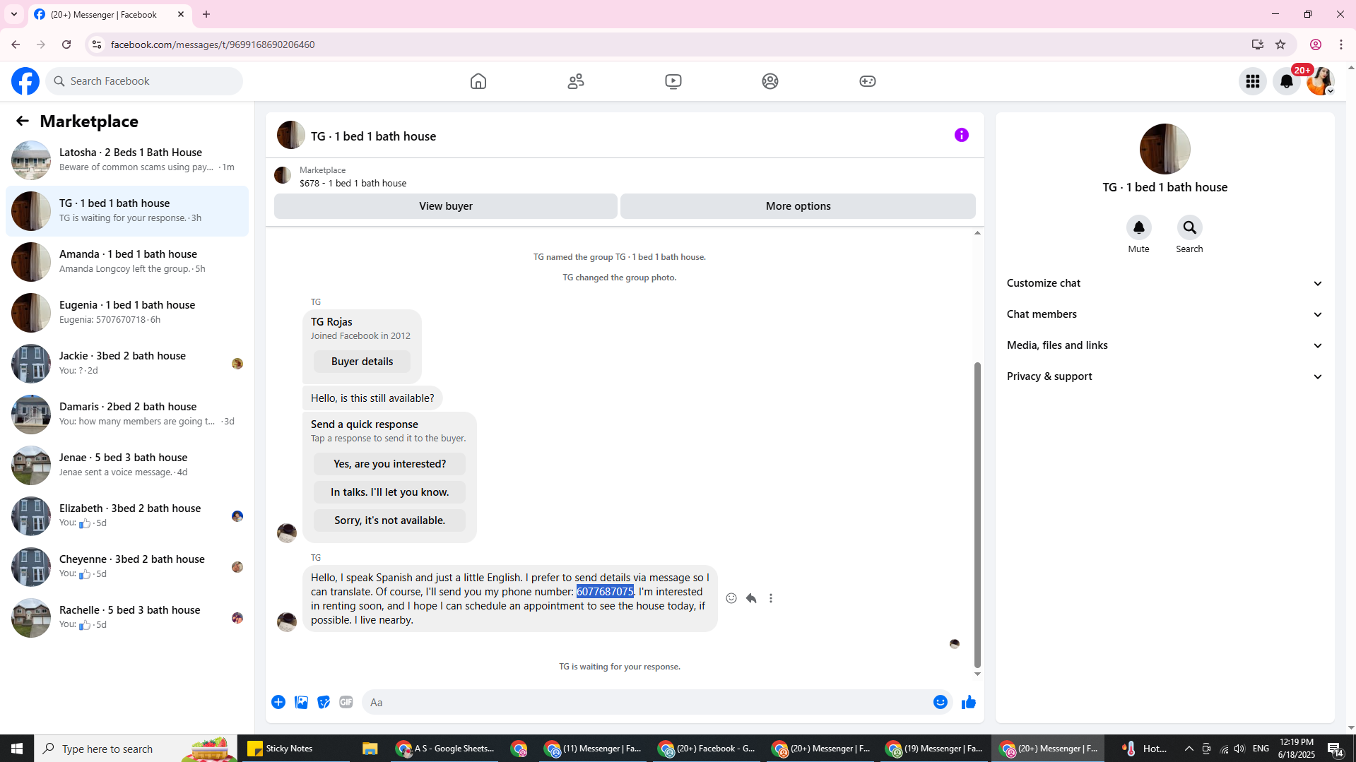Open A S - Google Sheets taskbar window

(445, 749)
